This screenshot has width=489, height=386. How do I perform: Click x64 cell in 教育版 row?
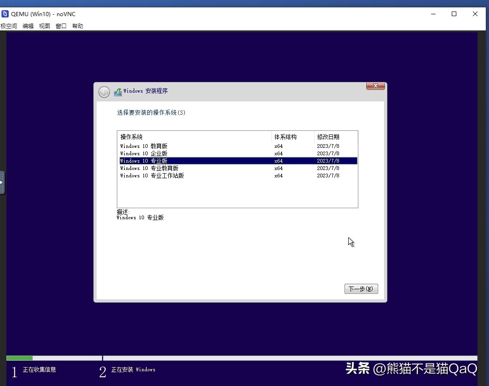[278, 146]
